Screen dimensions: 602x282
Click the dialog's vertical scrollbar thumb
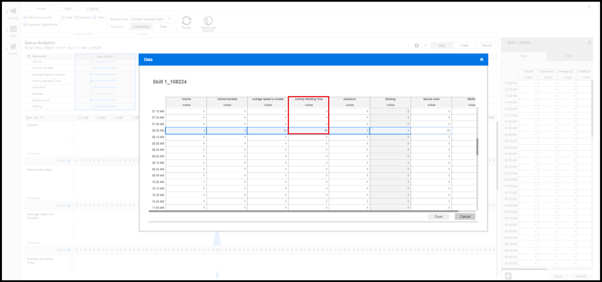[x=477, y=147]
